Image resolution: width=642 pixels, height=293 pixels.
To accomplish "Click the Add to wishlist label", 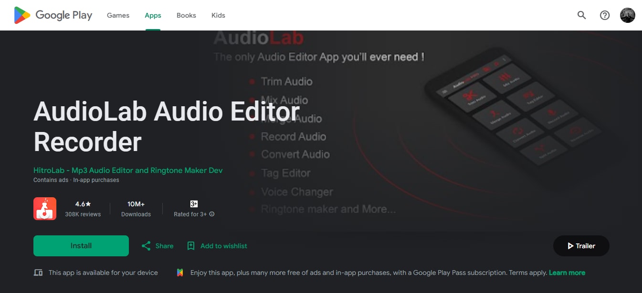I will pyautogui.click(x=224, y=246).
